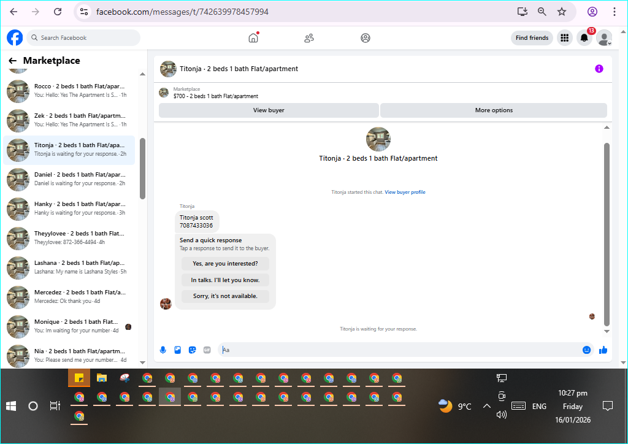The height and width of the screenshot is (444, 628).
Task: Click the chat pane scroll-up arrow
Action: [607, 128]
